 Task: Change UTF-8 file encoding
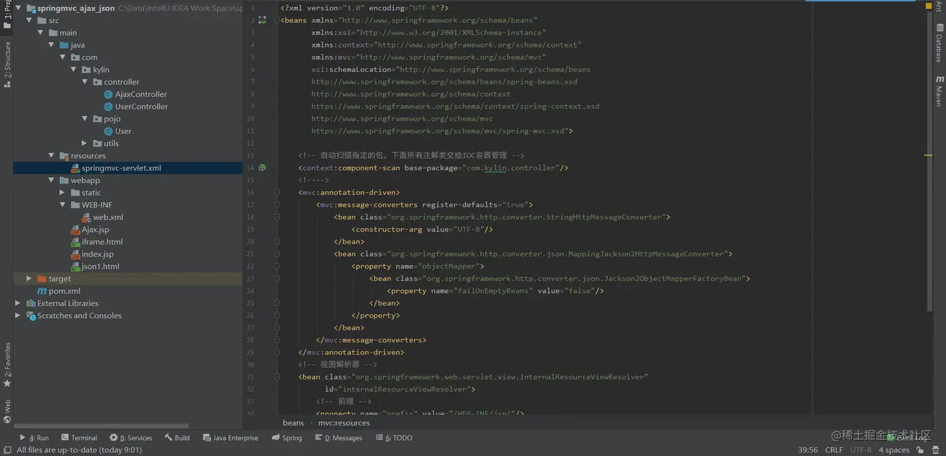(x=861, y=450)
